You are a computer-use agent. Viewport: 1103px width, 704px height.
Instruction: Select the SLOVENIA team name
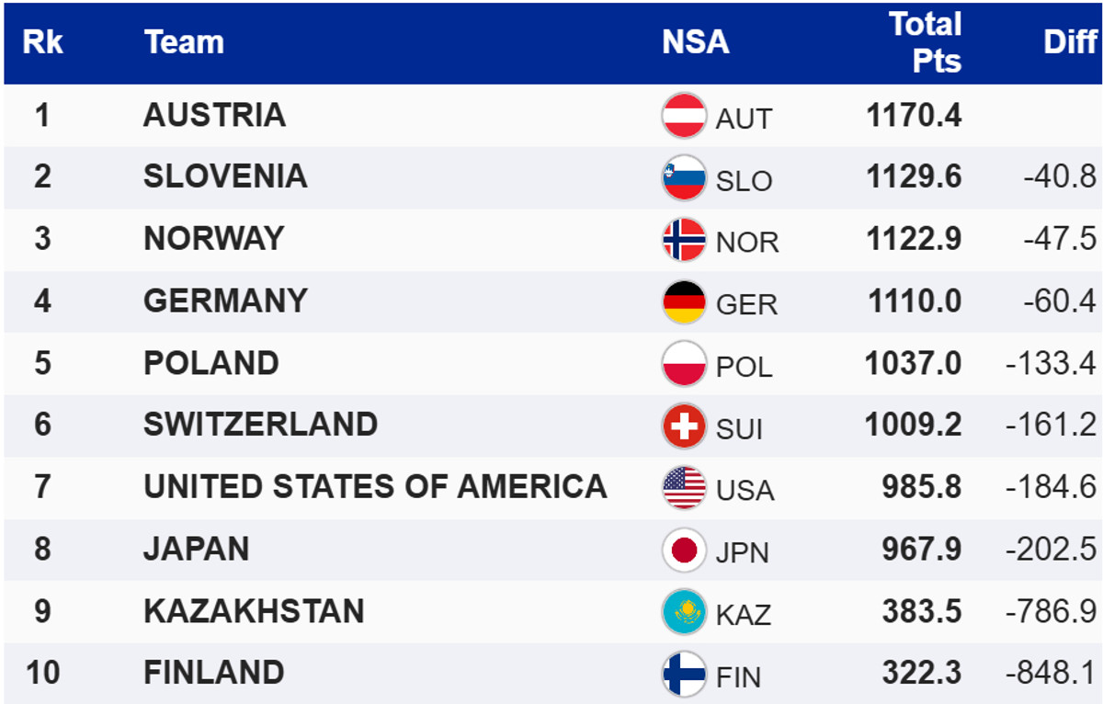[225, 176]
